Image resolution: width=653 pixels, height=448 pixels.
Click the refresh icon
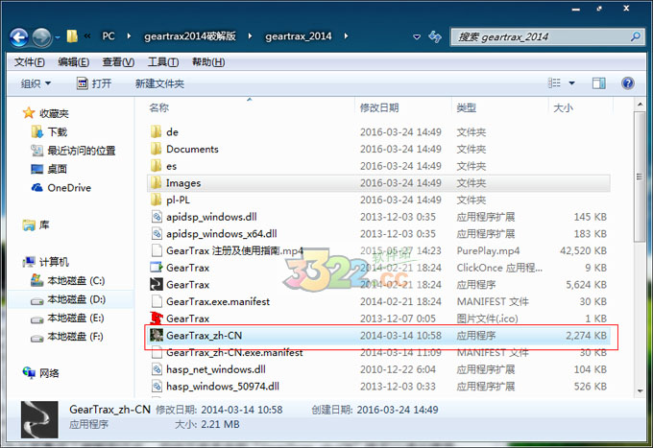(435, 36)
